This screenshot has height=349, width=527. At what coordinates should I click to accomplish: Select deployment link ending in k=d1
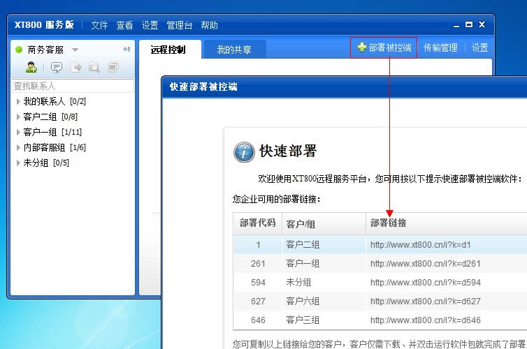421,244
